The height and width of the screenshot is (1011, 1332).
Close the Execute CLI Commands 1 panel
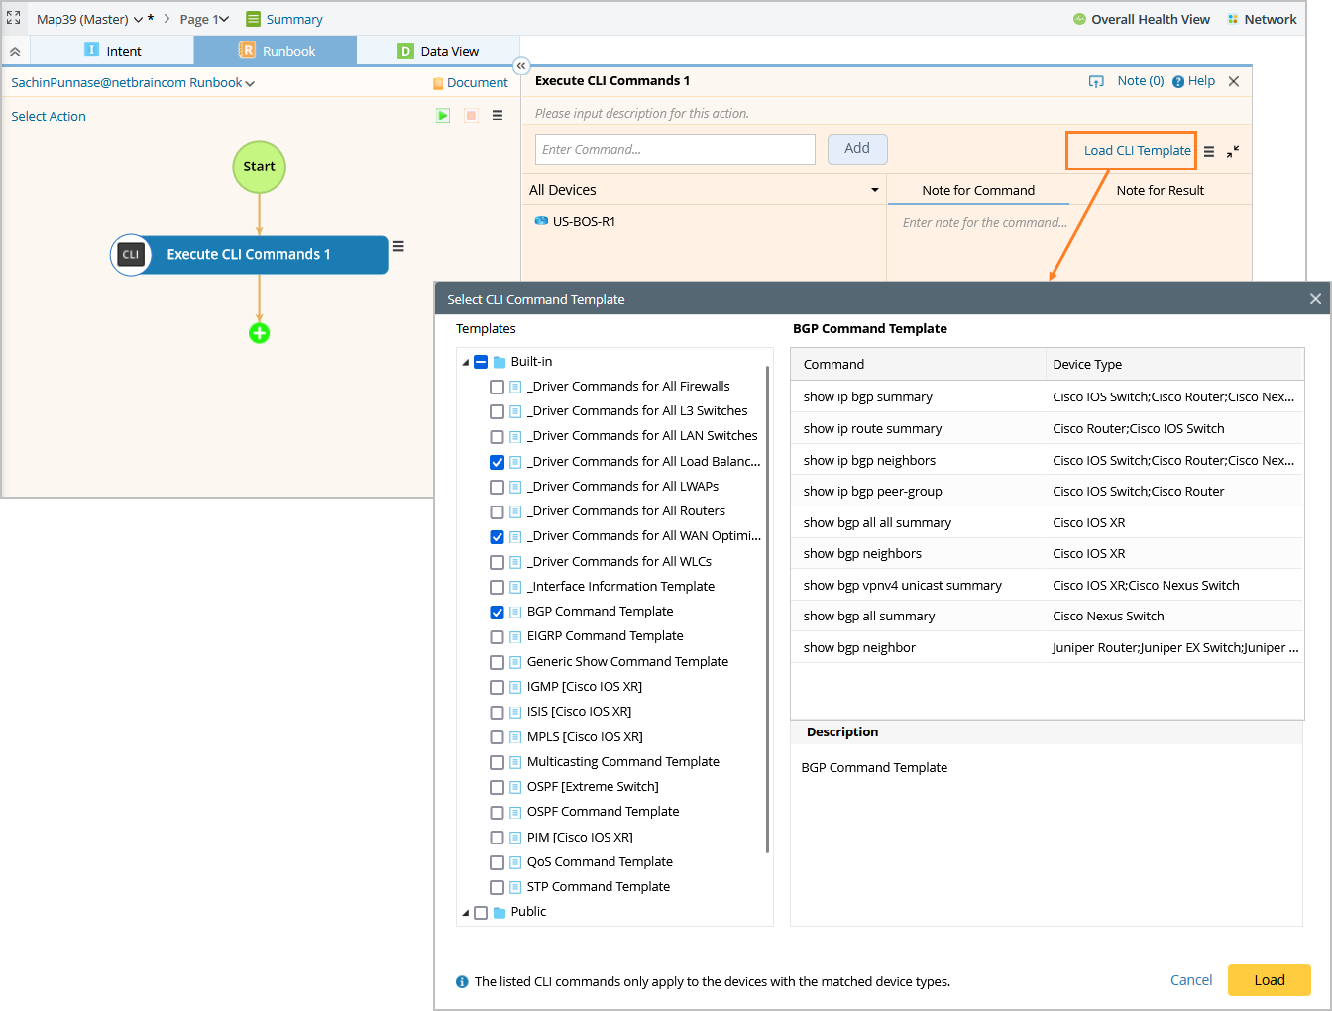1234,81
